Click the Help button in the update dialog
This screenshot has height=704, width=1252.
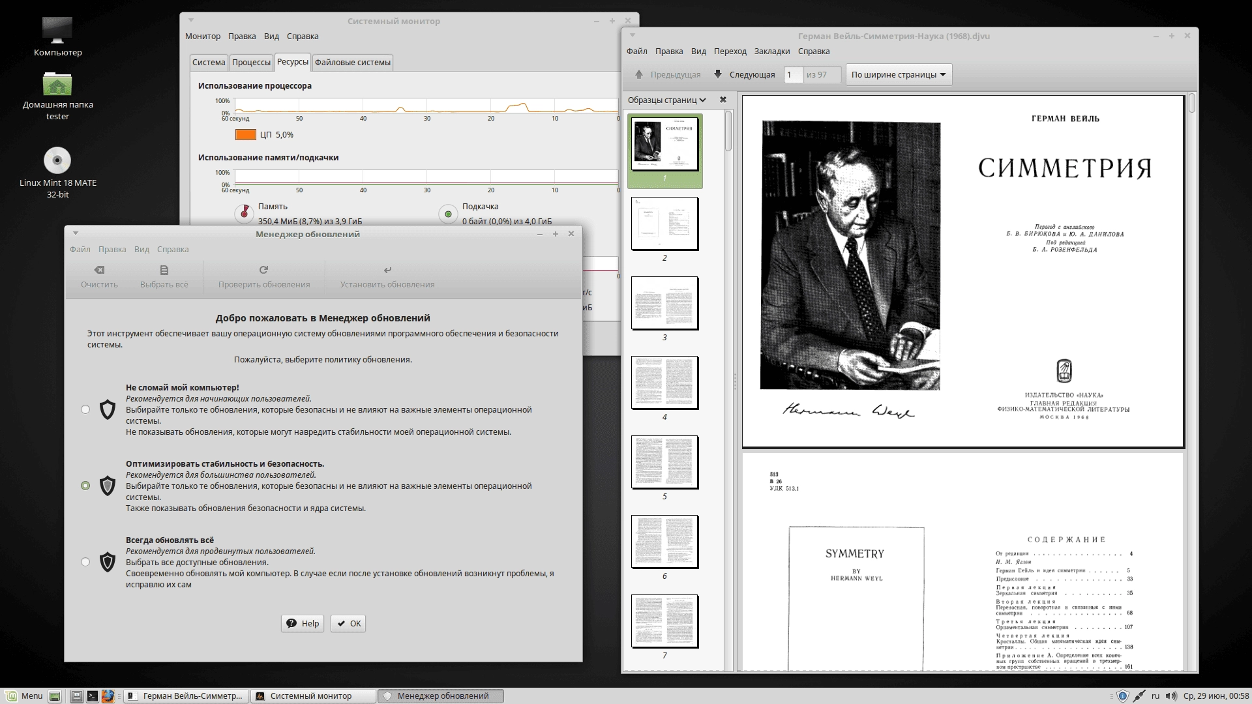pyautogui.click(x=303, y=623)
